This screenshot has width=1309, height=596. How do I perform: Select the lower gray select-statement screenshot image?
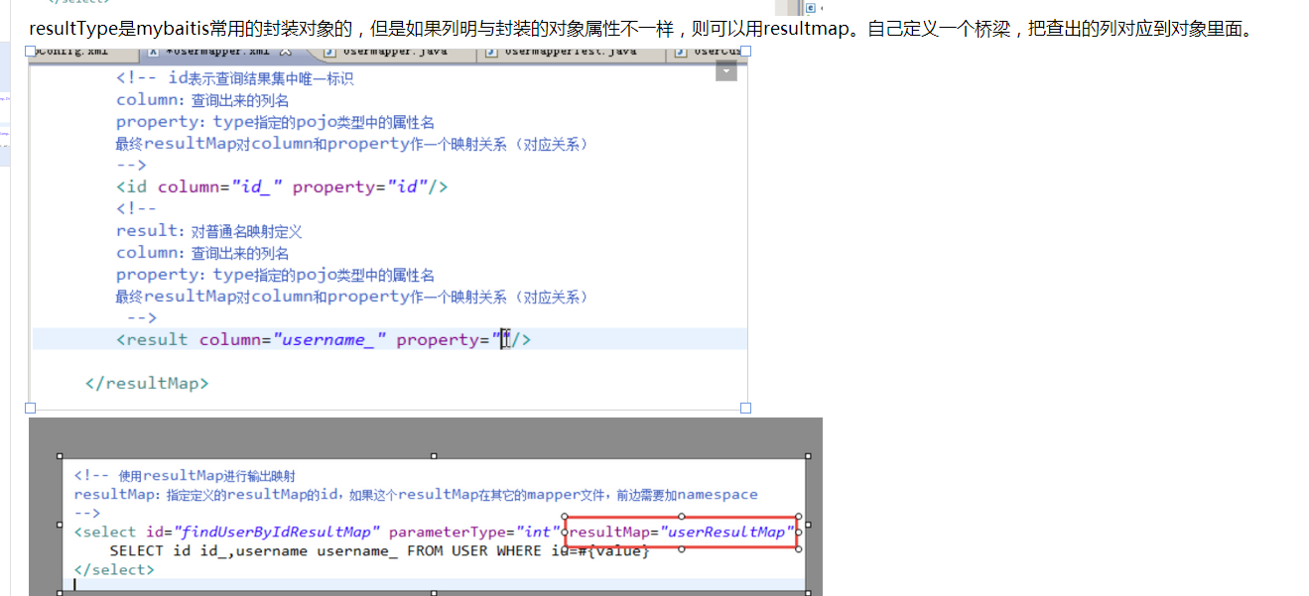pyautogui.click(x=426, y=507)
